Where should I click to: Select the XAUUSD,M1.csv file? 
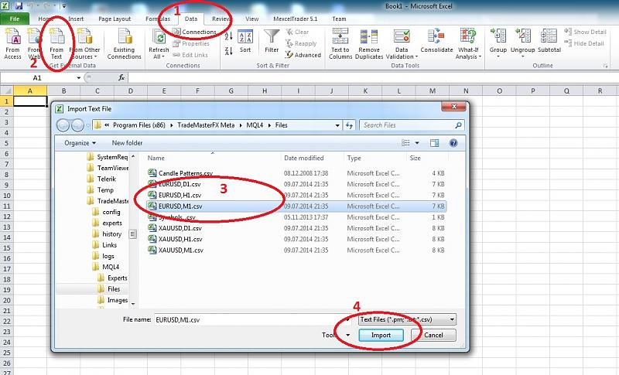[x=176, y=251]
